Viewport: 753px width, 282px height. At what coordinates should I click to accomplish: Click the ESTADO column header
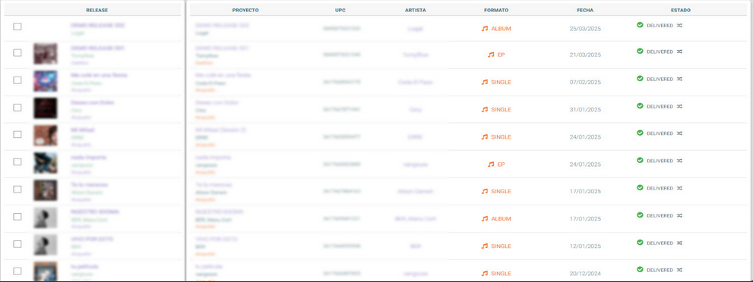point(681,10)
